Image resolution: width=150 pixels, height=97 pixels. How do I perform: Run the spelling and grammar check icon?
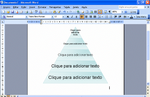tap(36, 12)
